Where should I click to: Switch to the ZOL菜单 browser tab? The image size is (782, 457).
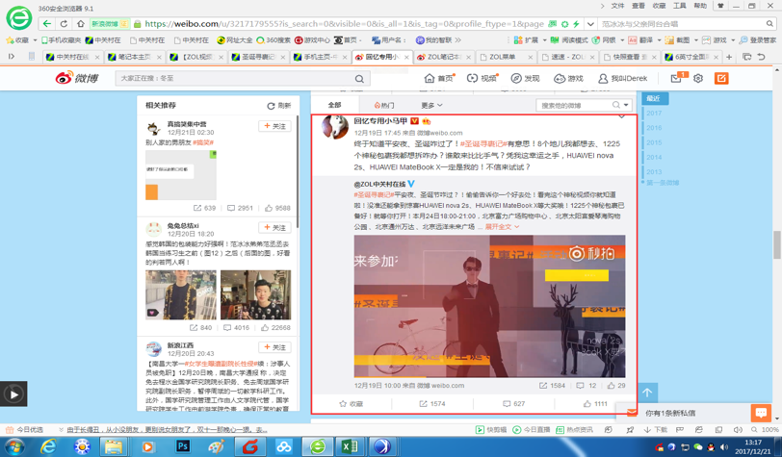504,57
